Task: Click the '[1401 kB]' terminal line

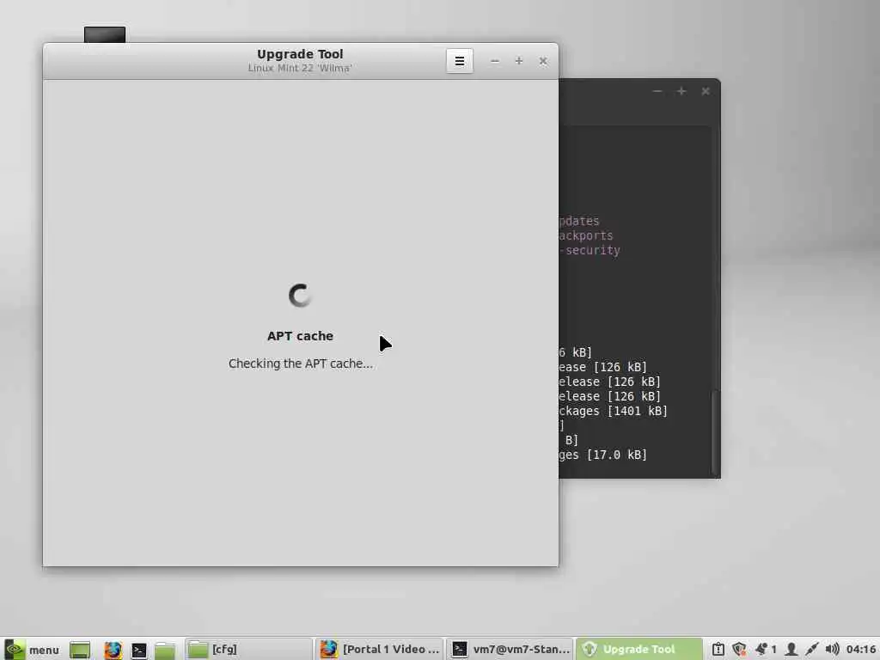Action: tap(614, 411)
